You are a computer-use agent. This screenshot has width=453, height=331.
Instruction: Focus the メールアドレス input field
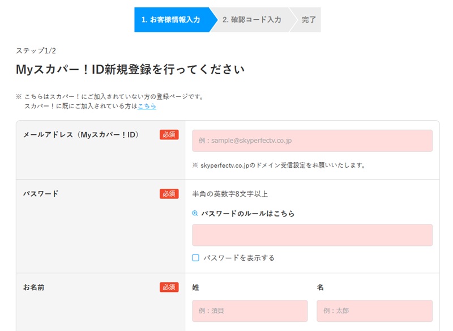312,141
